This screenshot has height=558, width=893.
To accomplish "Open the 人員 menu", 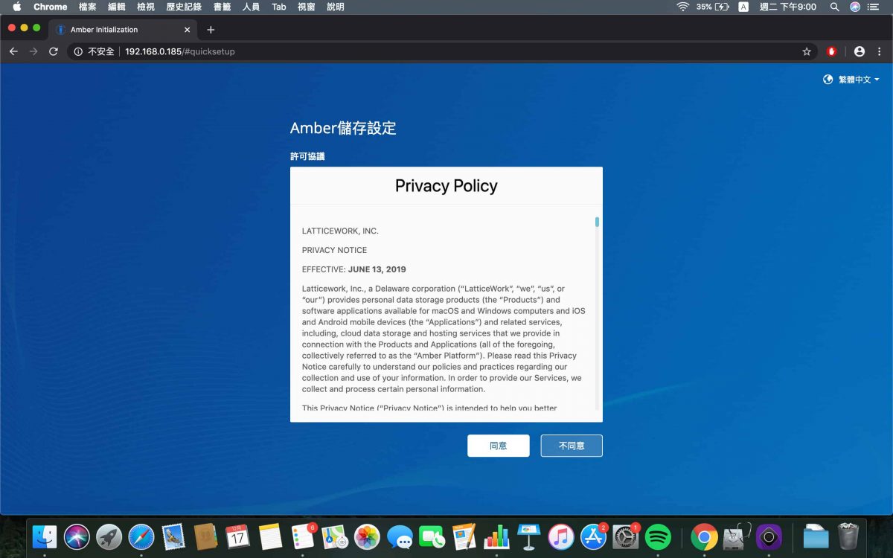I will coord(251,7).
